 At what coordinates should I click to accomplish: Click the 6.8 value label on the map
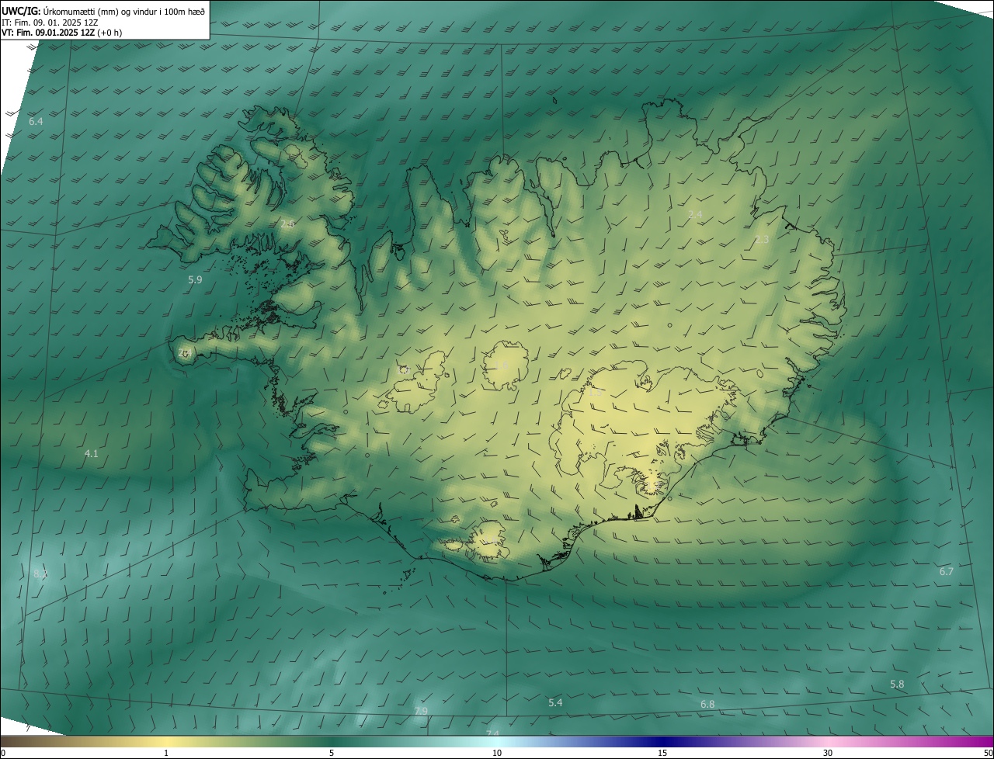click(x=707, y=704)
